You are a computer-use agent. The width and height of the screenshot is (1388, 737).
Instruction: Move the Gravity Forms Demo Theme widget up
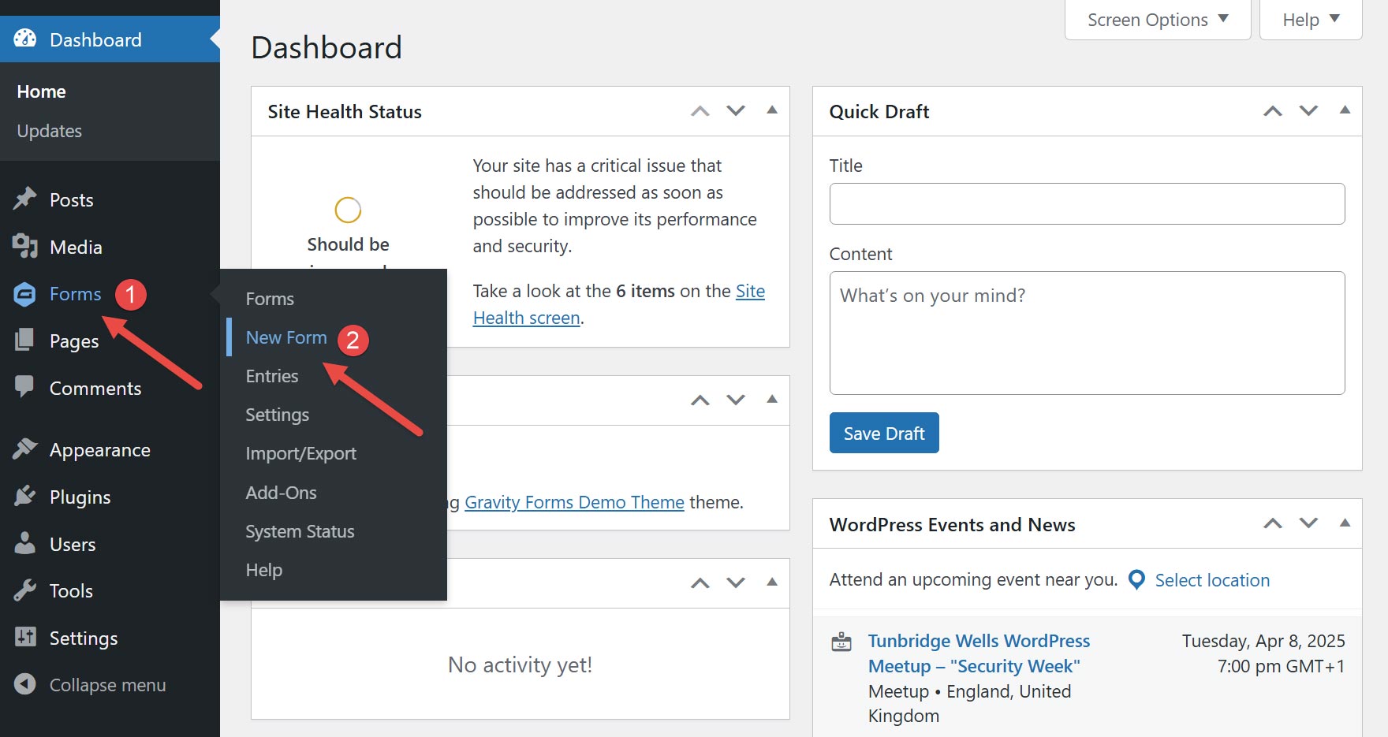click(700, 400)
